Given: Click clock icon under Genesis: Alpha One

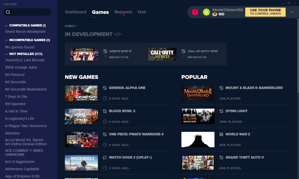Looking at the screenshot, I should pyautogui.click(x=105, y=98).
